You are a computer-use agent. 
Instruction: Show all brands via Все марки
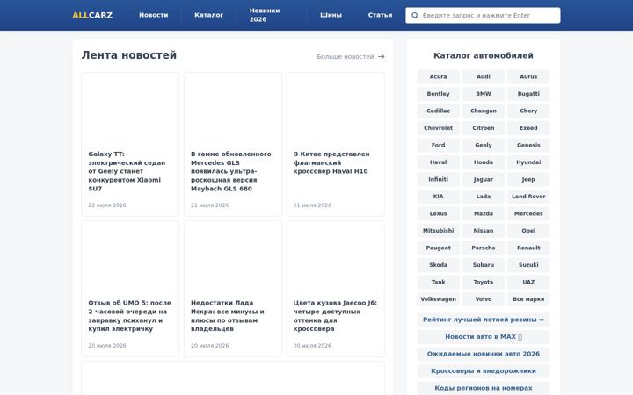click(x=528, y=299)
